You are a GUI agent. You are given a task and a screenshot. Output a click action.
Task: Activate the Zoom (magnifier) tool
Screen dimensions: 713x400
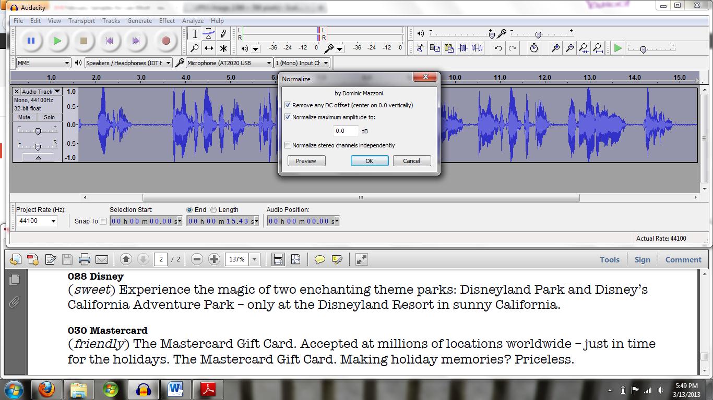point(195,48)
